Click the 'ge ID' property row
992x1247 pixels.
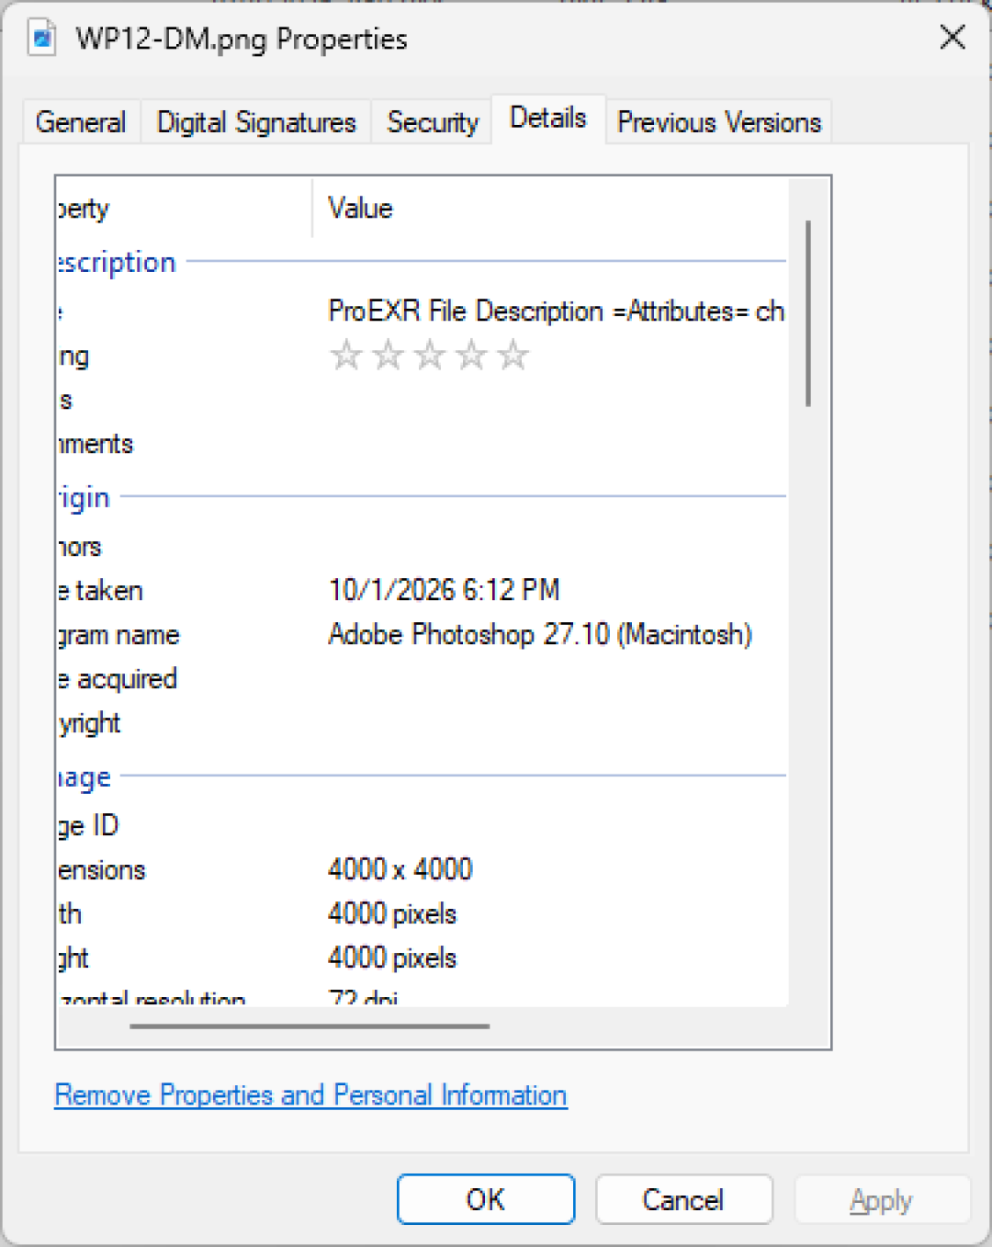[x=422, y=825]
